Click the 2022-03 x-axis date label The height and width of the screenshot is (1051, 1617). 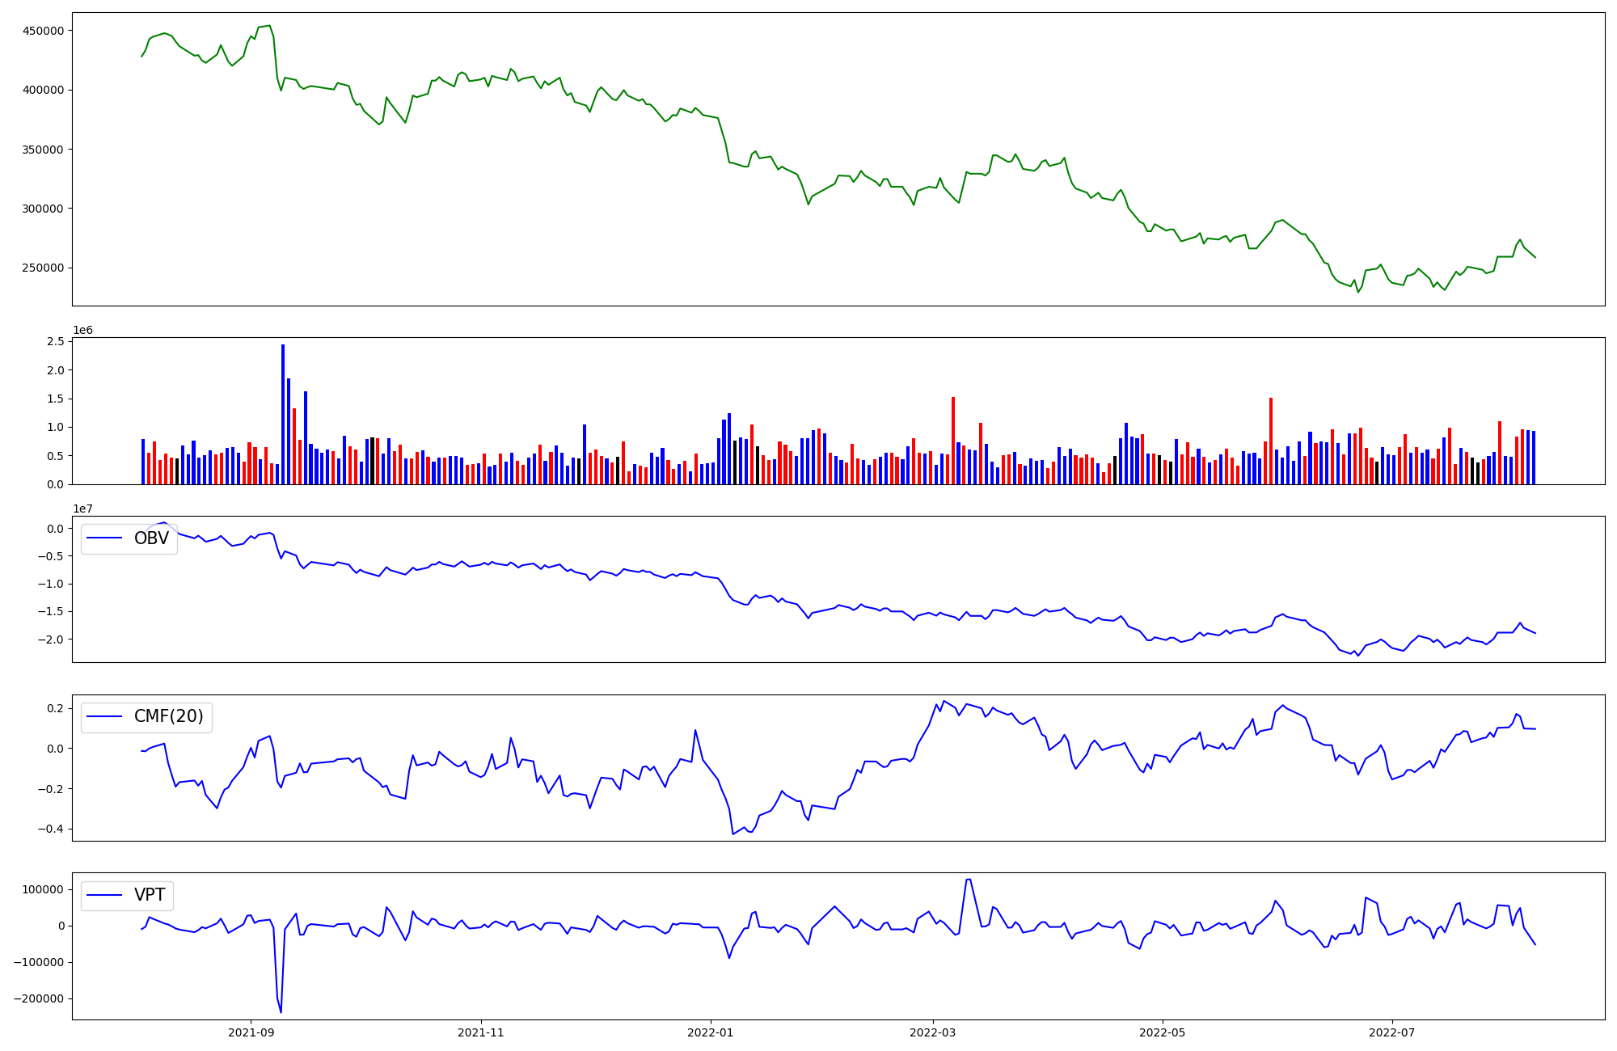tap(933, 1032)
